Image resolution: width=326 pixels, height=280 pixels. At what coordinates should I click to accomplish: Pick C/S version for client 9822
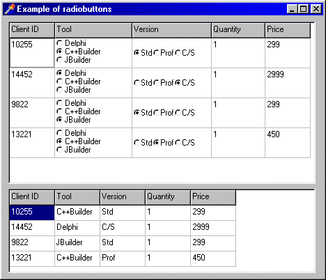pos(178,113)
